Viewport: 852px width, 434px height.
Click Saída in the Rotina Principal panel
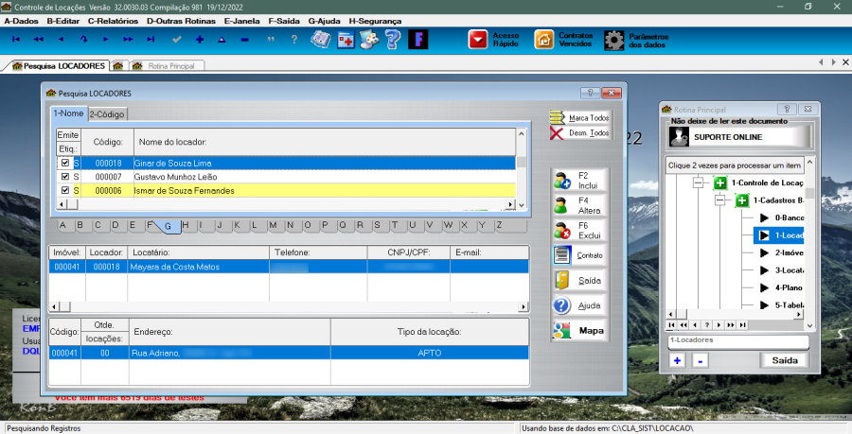pyautogui.click(x=785, y=360)
